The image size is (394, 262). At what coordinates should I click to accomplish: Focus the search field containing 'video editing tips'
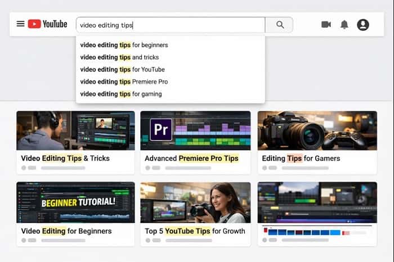[171, 25]
